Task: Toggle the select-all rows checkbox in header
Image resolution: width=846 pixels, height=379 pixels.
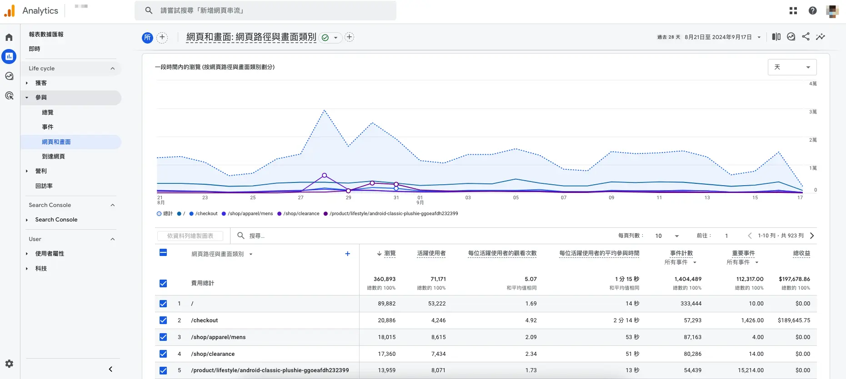Action: point(163,253)
